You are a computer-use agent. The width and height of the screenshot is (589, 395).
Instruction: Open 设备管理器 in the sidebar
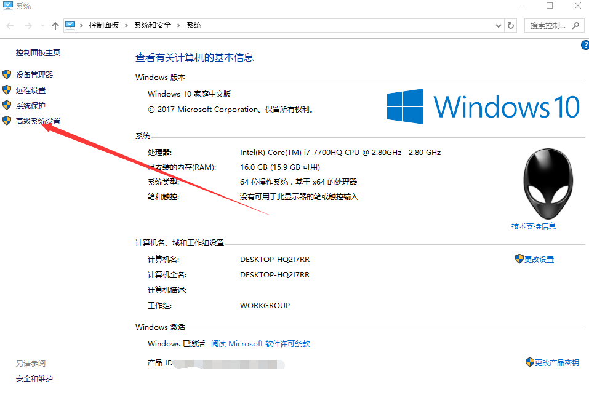tap(34, 74)
